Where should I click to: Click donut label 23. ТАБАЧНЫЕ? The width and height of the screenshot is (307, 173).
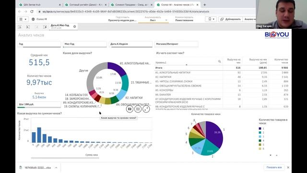coord(141,83)
